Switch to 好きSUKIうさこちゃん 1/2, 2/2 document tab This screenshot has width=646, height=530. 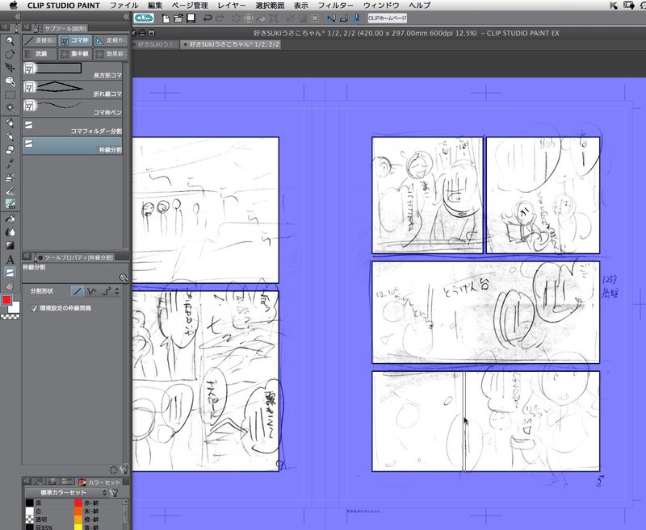[230, 44]
